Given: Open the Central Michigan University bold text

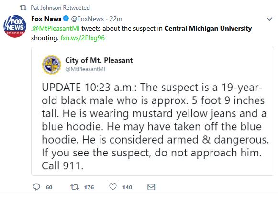Looking at the screenshot, I should coord(208,28).
